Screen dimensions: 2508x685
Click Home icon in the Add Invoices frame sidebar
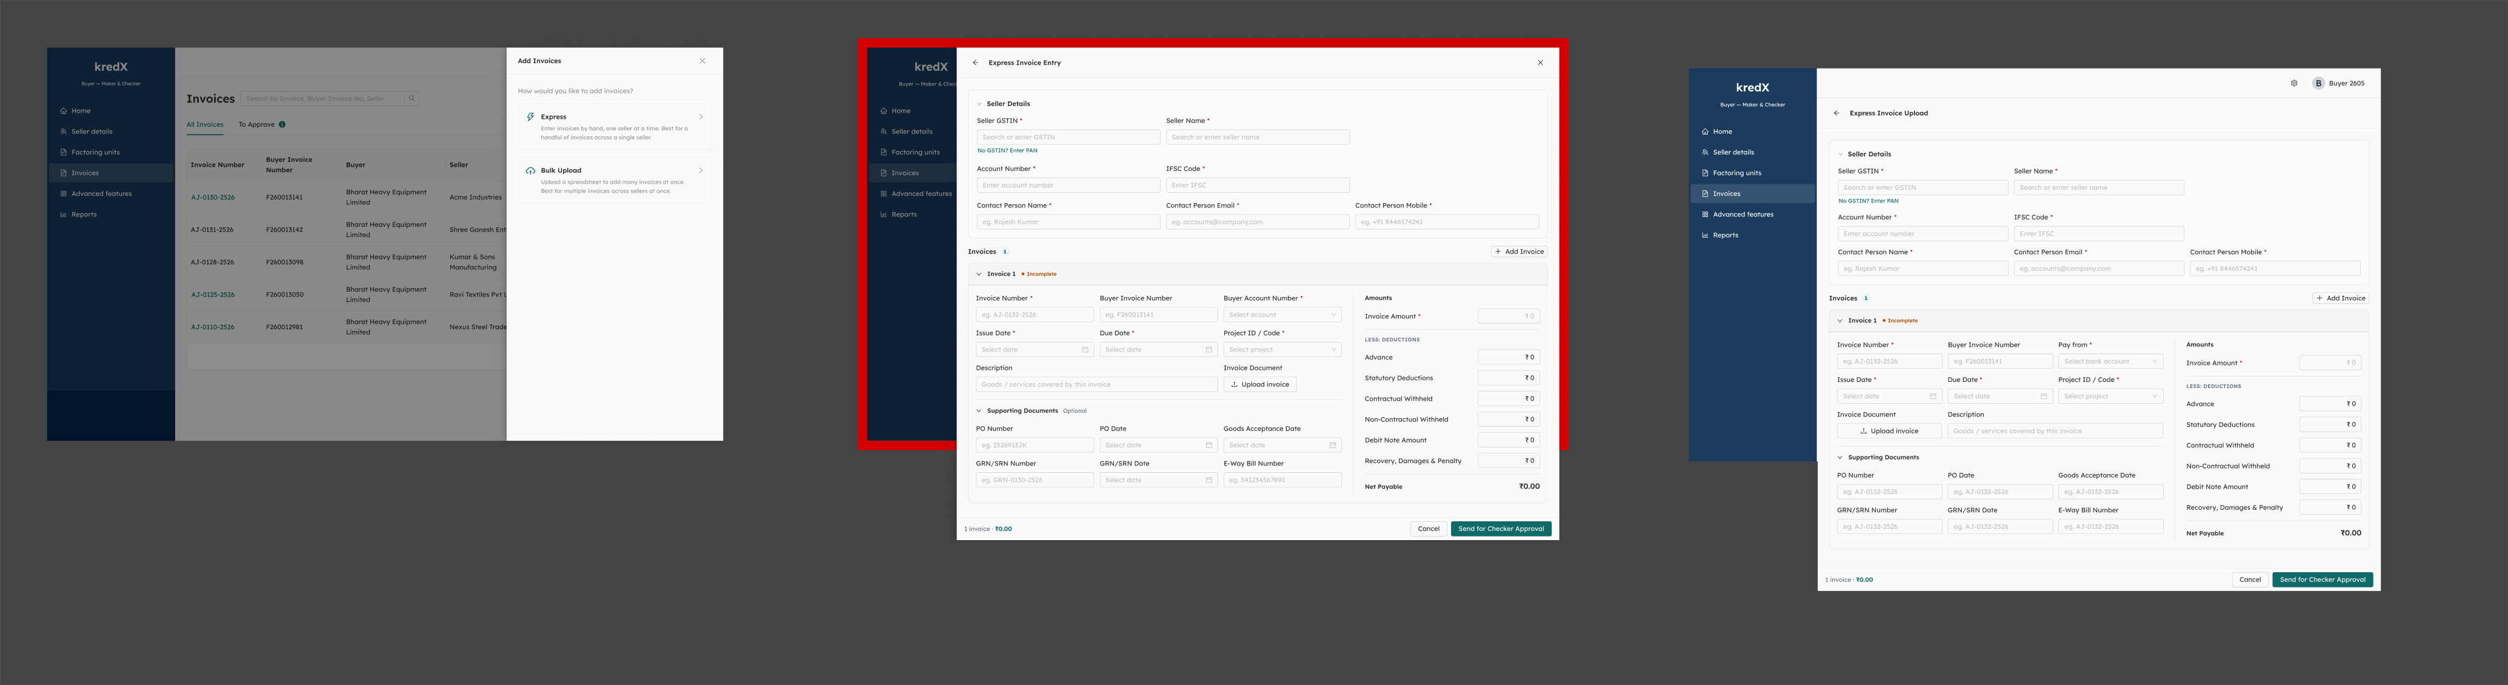[x=63, y=111]
